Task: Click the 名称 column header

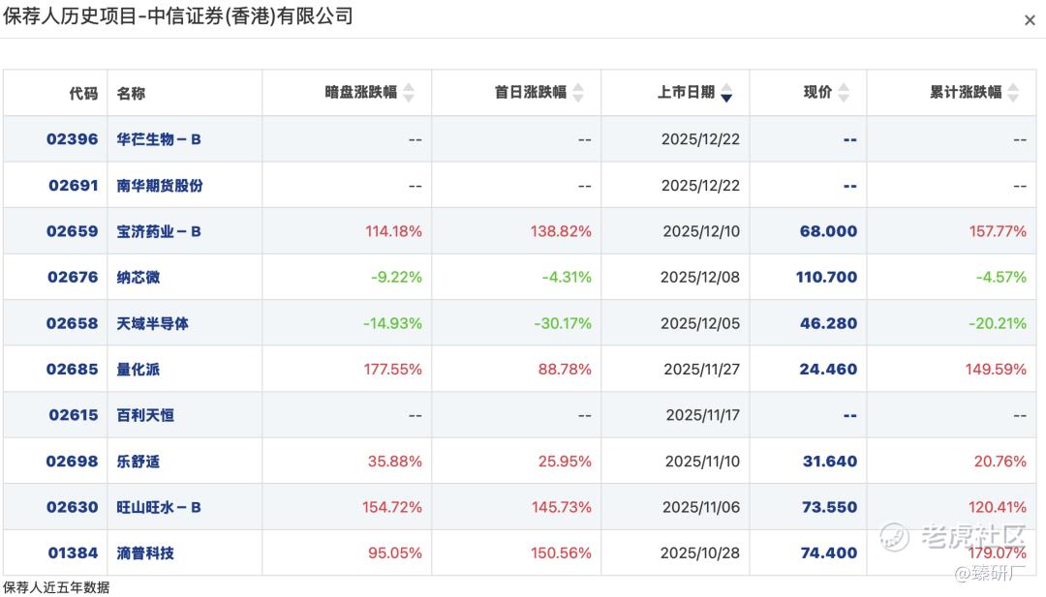Action: click(x=131, y=93)
